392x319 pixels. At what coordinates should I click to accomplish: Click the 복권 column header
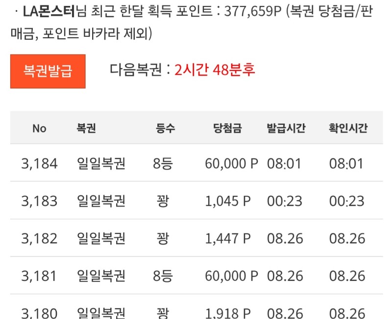(86, 128)
